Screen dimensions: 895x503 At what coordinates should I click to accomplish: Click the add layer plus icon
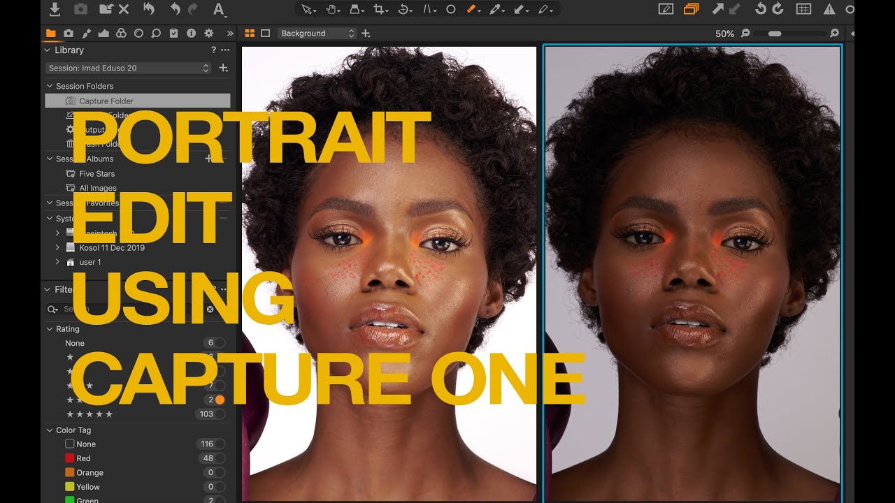(x=366, y=33)
